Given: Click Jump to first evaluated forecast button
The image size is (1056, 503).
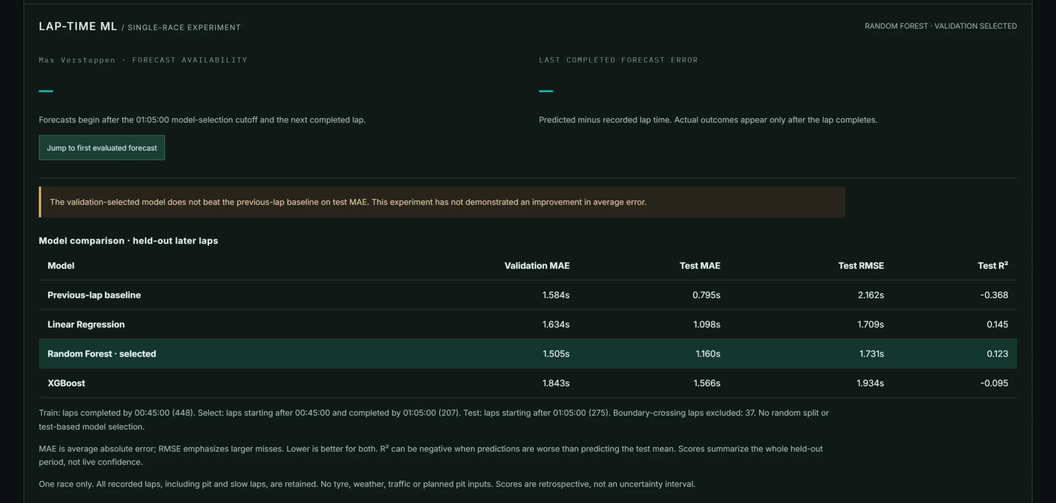Looking at the screenshot, I should 102,147.
